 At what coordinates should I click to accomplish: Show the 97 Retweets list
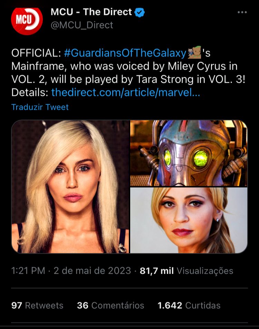point(37,305)
